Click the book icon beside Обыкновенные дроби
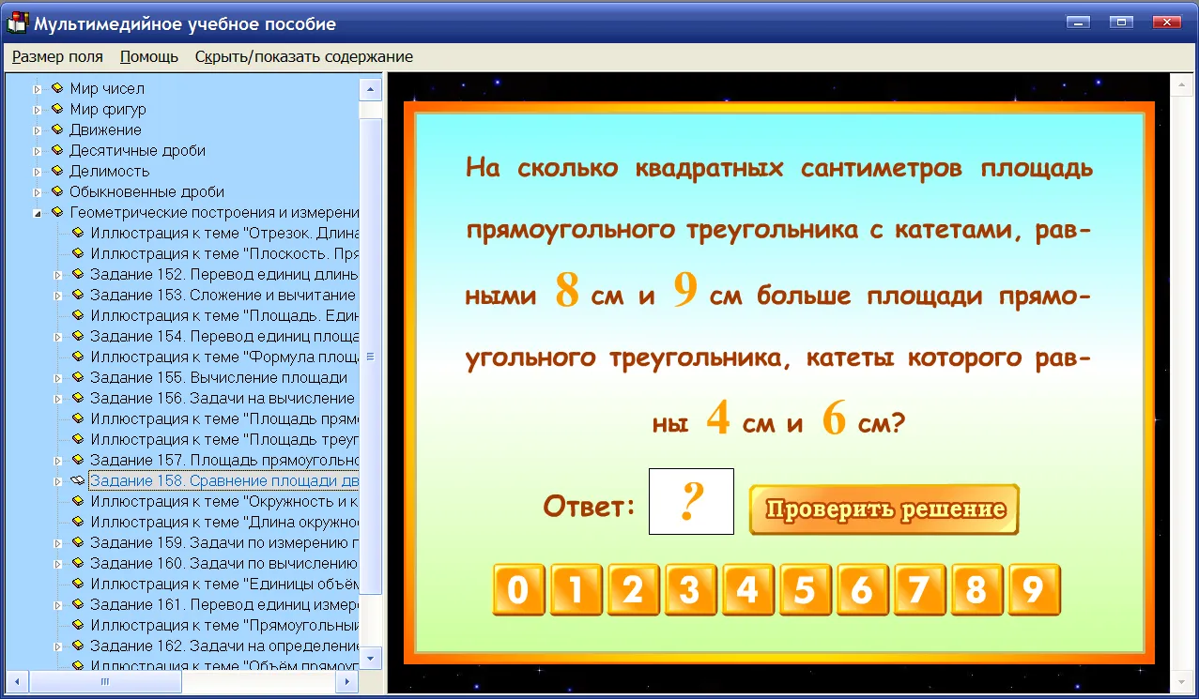 coord(57,191)
